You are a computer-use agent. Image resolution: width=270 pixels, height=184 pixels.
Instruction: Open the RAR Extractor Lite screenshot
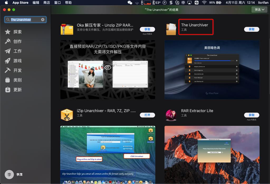212,155
